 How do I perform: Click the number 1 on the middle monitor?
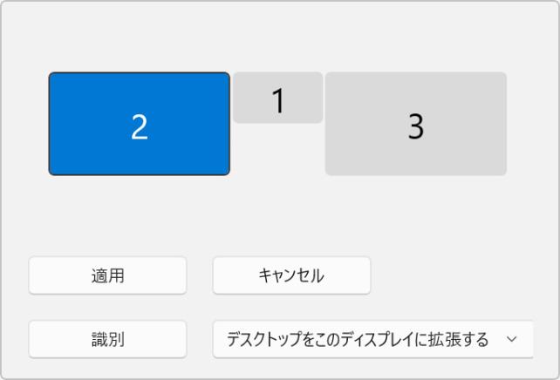point(278,101)
